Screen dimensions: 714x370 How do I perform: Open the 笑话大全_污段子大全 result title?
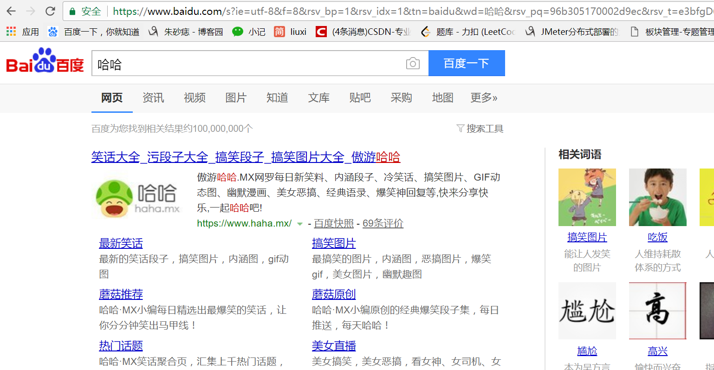click(x=246, y=157)
